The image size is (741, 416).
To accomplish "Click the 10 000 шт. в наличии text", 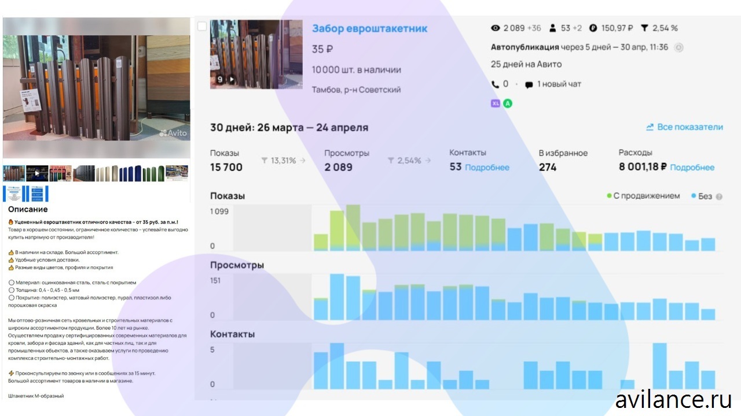I will [x=357, y=70].
